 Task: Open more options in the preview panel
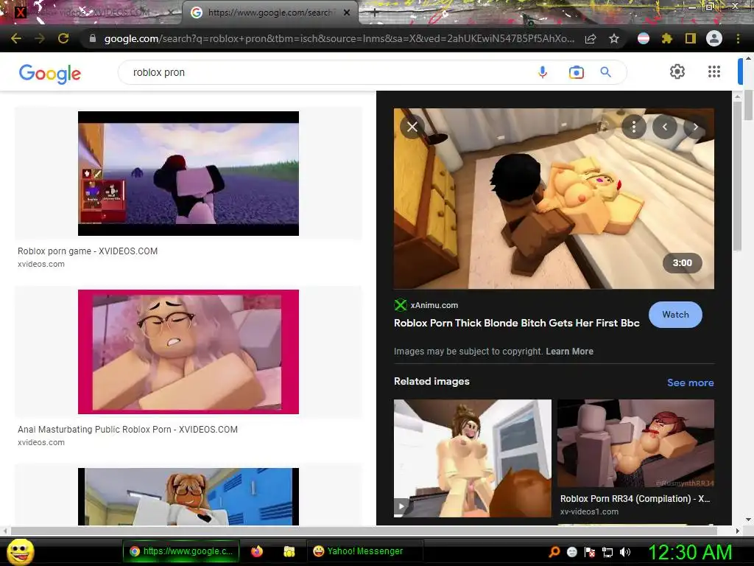click(x=634, y=127)
